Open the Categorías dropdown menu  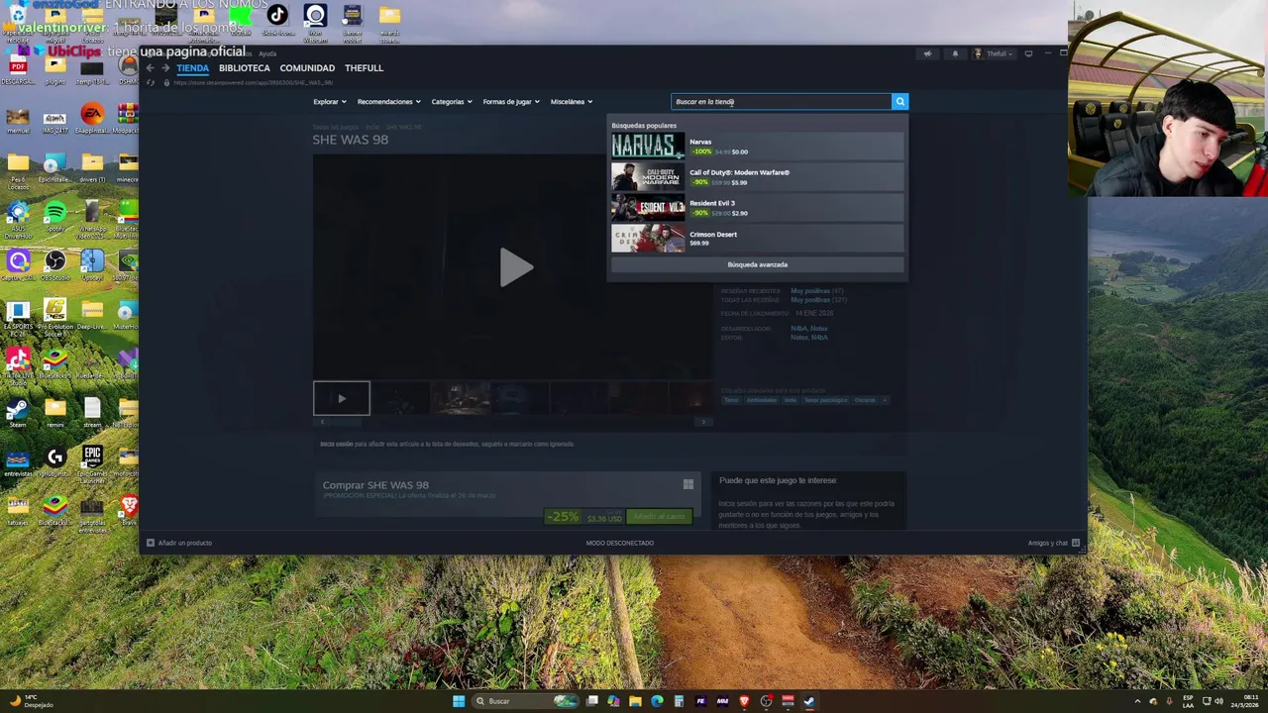coord(452,101)
